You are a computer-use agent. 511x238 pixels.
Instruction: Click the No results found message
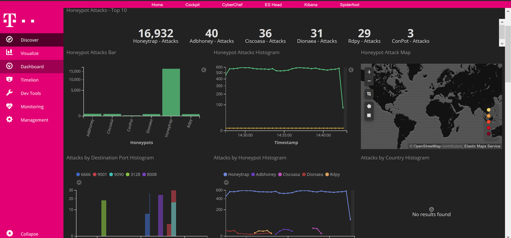pos(431,214)
